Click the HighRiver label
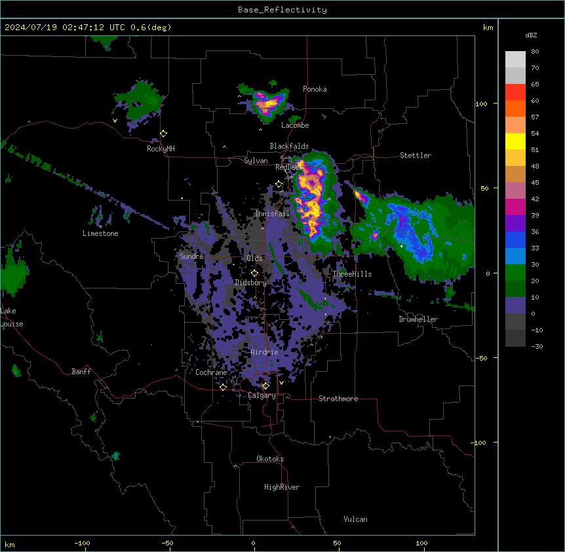The image size is (565, 552). click(282, 487)
